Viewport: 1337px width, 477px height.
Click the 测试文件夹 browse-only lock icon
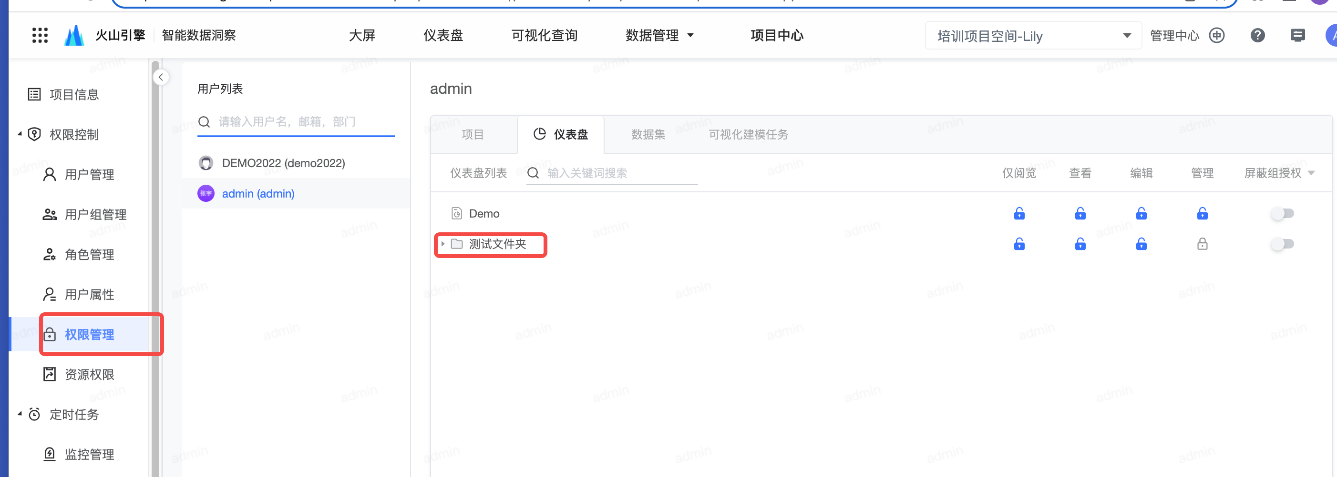tap(1019, 244)
